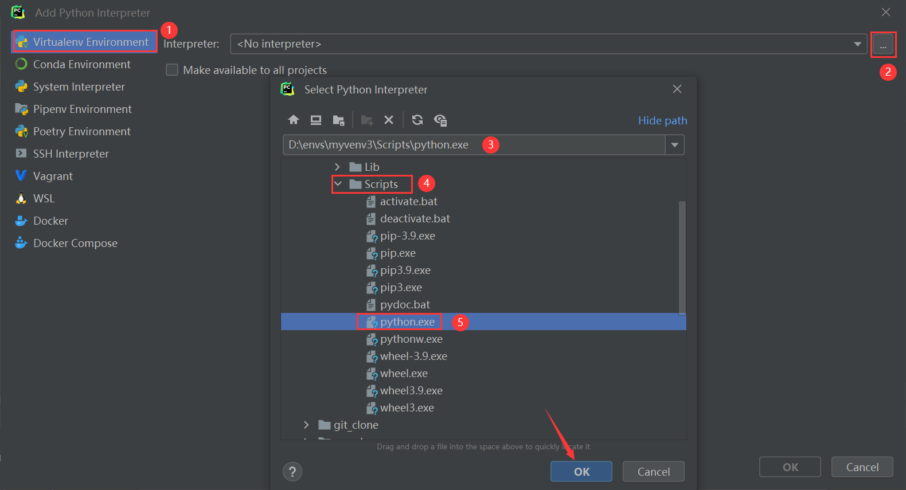Refresh the file tree
Image resolution: width=906 pixels, height=490 pixels.
(417, 120)
